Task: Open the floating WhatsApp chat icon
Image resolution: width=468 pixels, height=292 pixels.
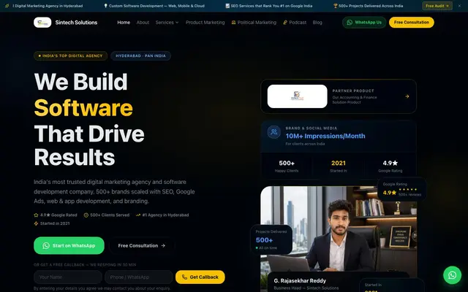Action: click(452, 275)
